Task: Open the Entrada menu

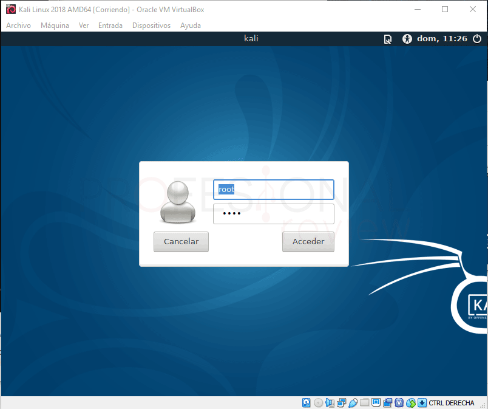Action: [x=110, y=26]
